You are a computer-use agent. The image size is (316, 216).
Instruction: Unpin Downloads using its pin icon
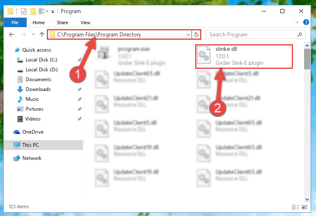(80, 89)
